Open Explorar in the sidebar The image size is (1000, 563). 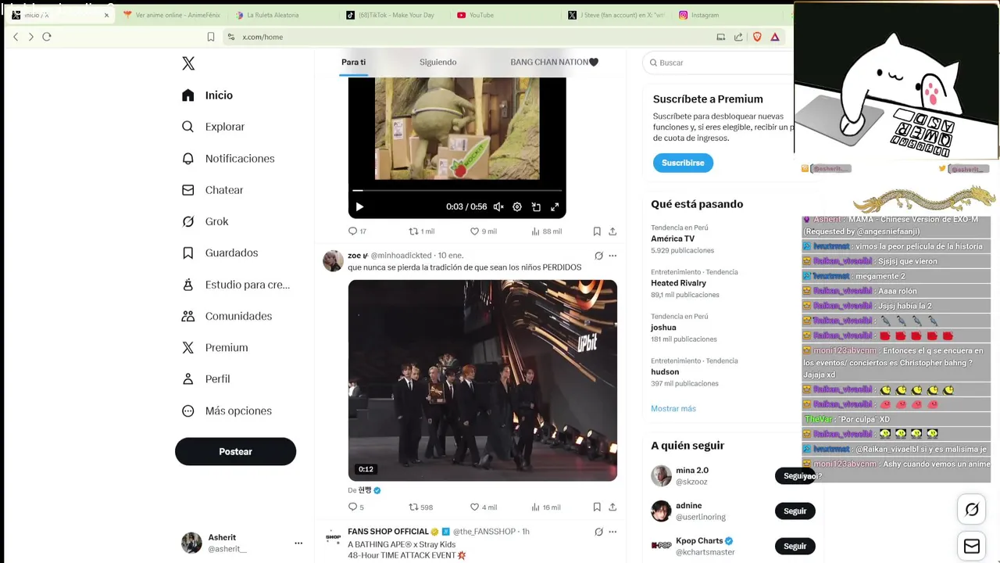click(x=213, y=127)
